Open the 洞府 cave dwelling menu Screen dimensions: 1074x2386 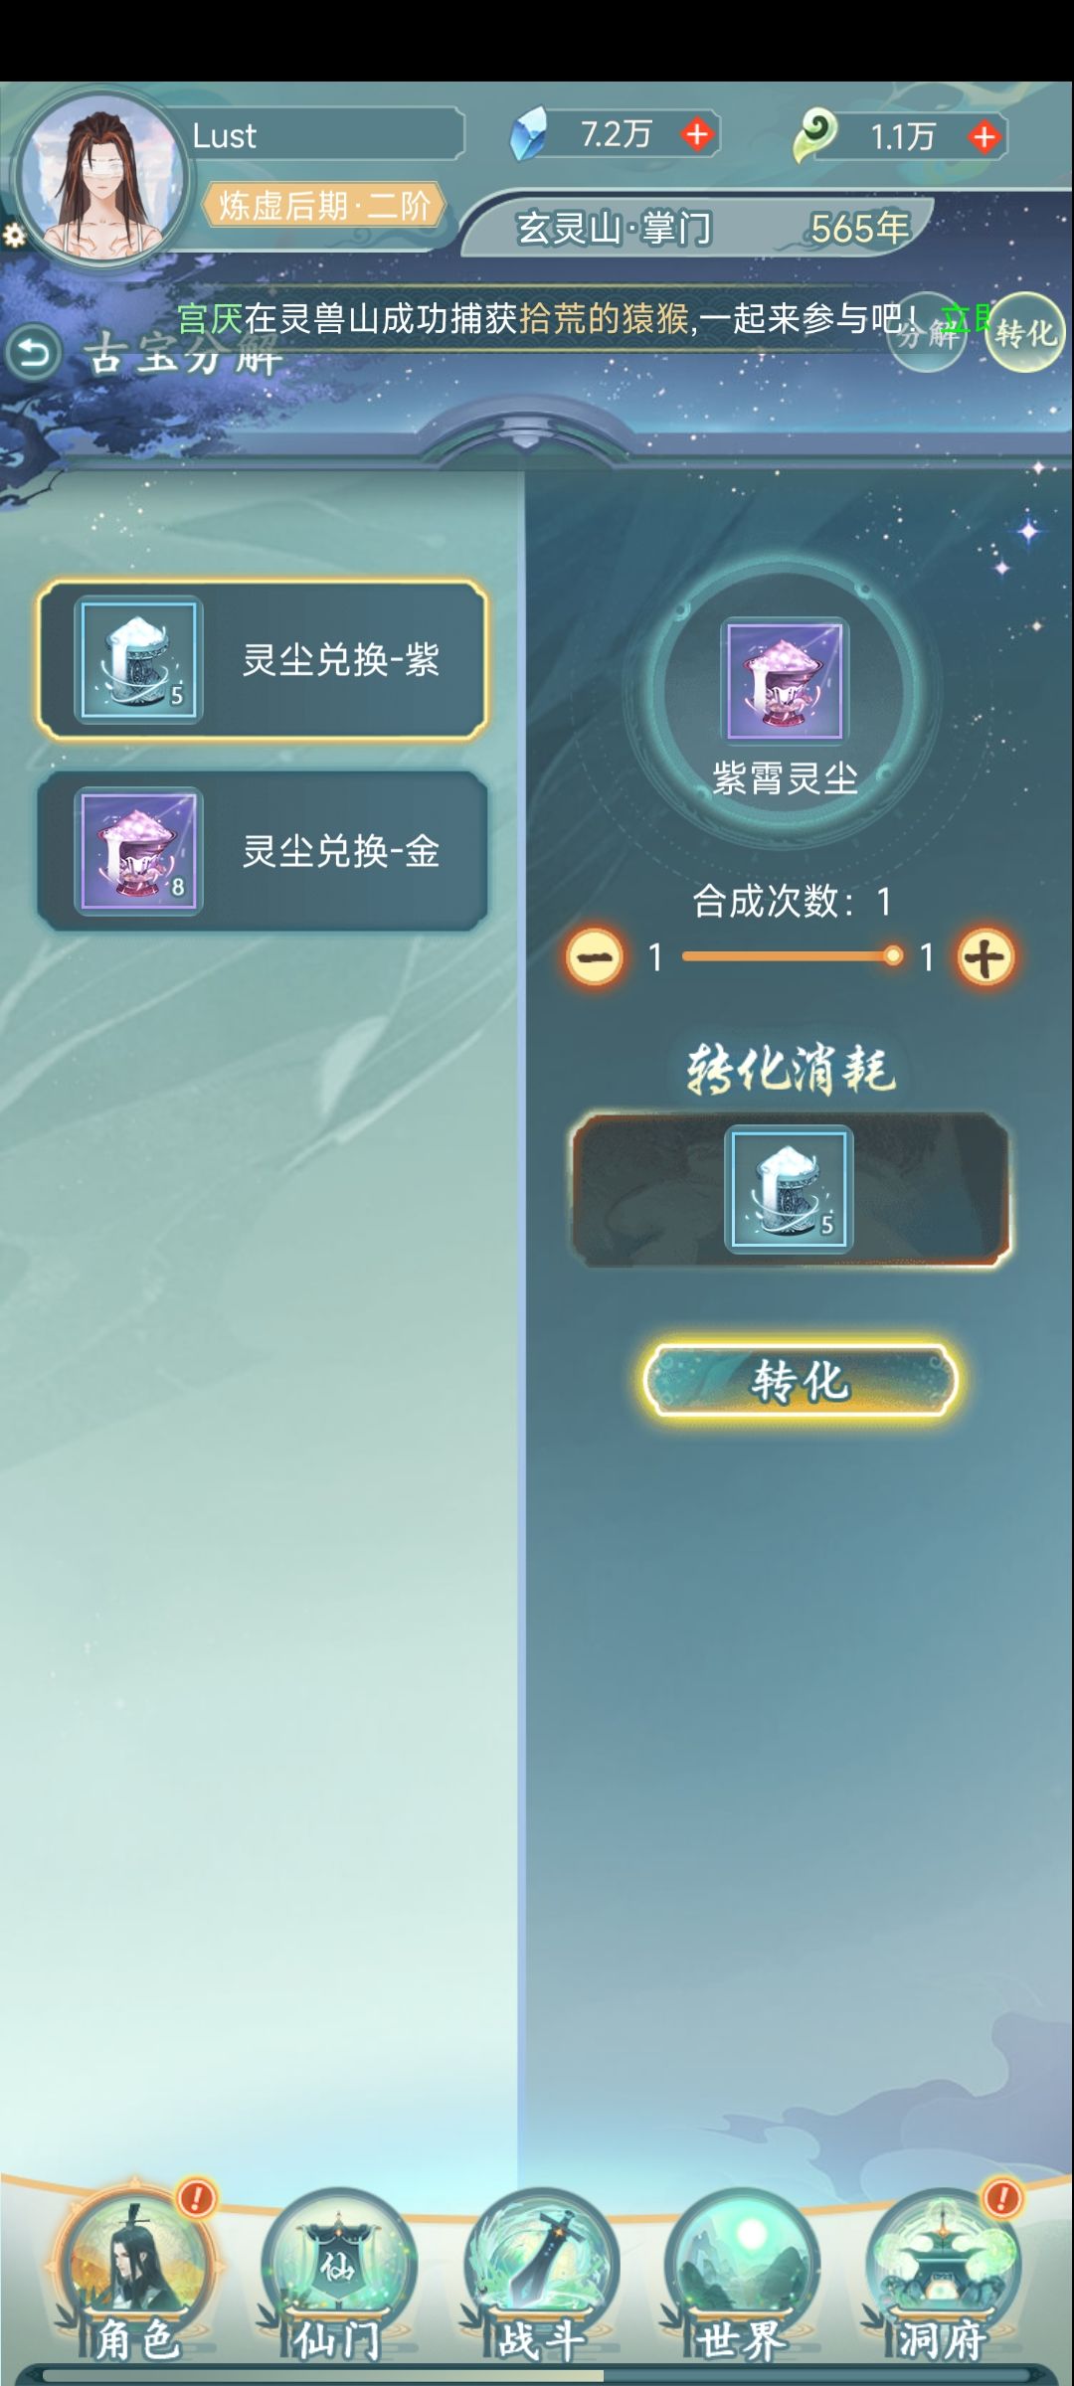coord(942,2277)
